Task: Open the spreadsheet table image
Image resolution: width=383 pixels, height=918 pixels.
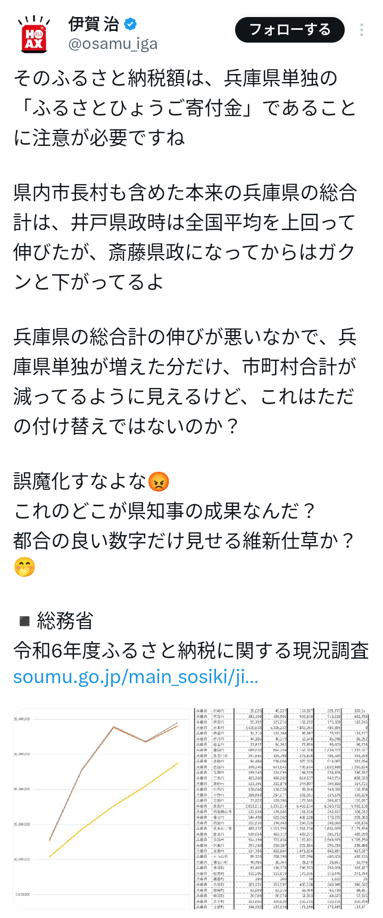Action: [281, 808]
